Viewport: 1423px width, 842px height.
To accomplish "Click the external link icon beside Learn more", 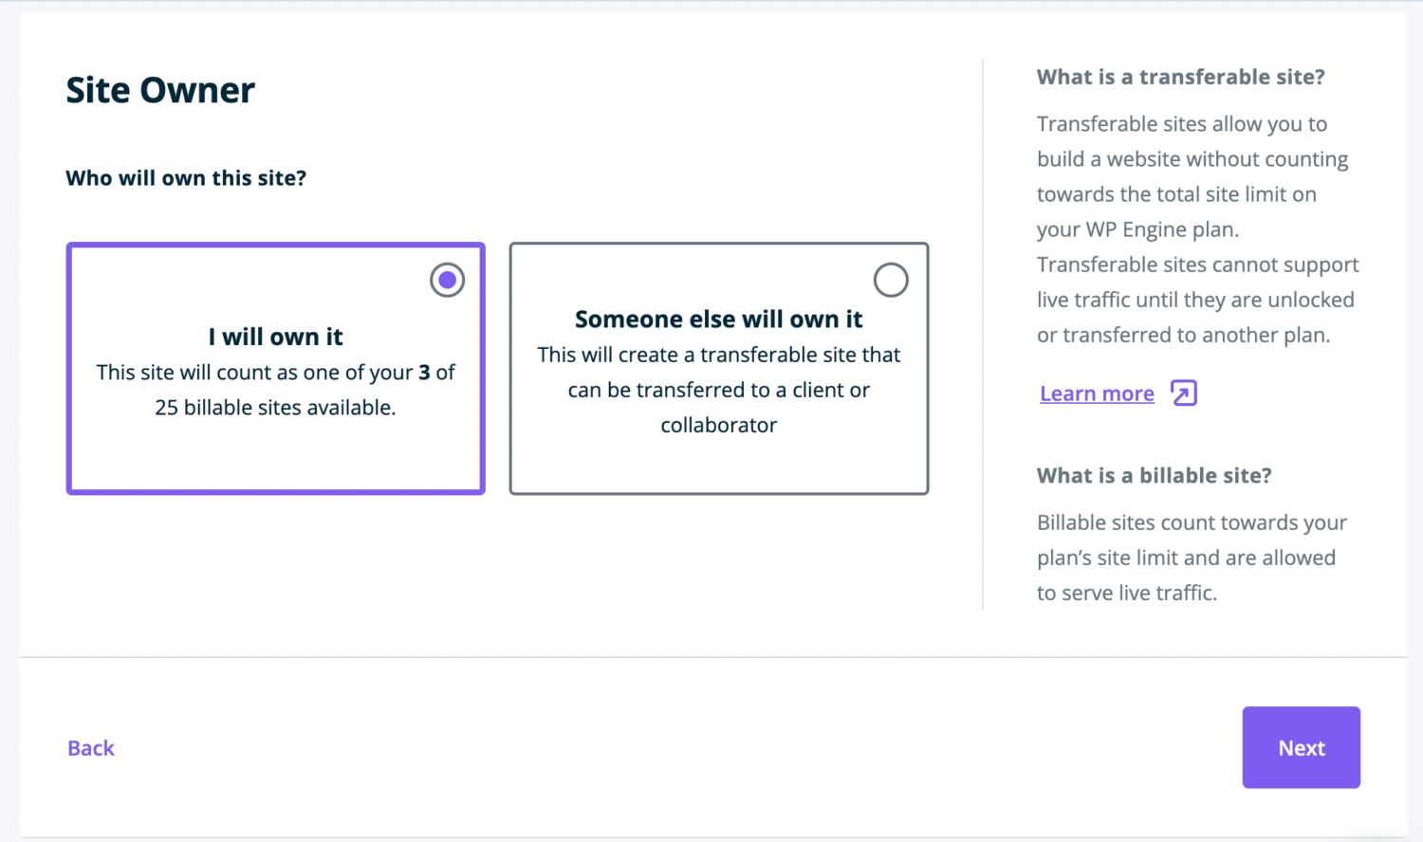I will (x=1184, y=393).
